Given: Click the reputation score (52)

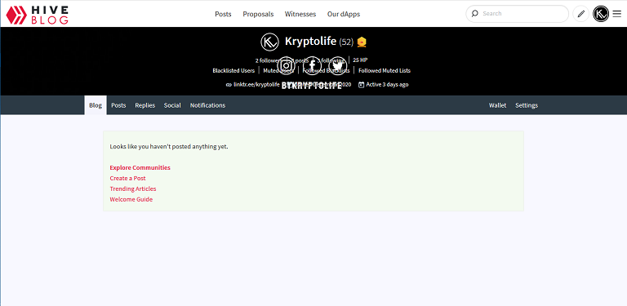Looking at the screenshot, I should pyautogui.click(x=346, y=42).
